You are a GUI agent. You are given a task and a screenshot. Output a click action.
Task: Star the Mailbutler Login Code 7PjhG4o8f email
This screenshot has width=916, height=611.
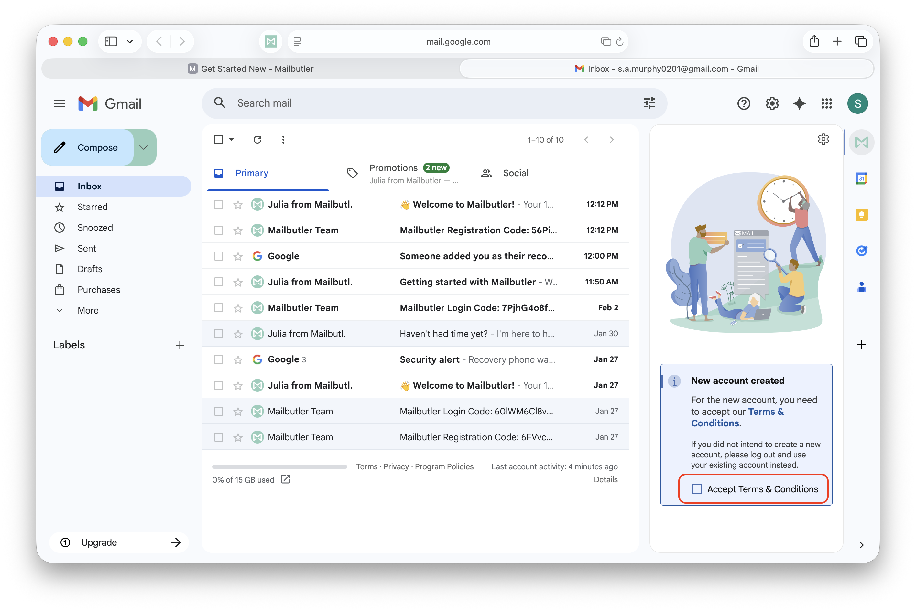click(x=238, y=308)
